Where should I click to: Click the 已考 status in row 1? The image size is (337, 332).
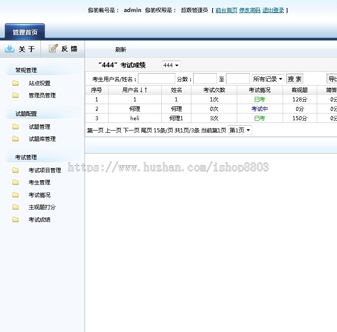[260, 100]
